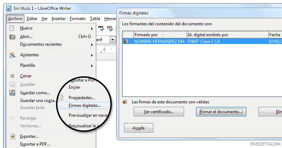Viewport: 282px width, 148px height.
Task: Open the Ver menu
Action: click(44, 19)
